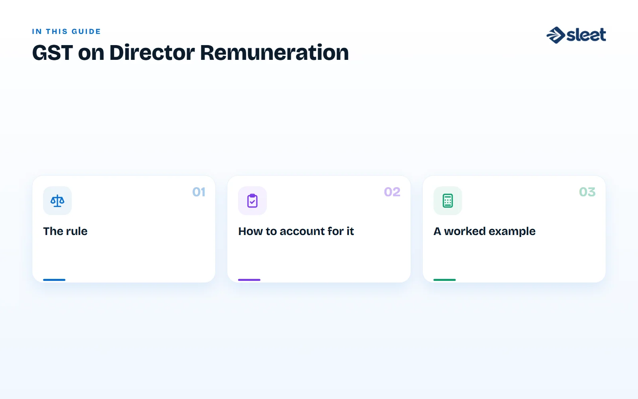Click the 01 card number
The width and height of the screenshot is (638, 399).
click(x=199, y=192)
